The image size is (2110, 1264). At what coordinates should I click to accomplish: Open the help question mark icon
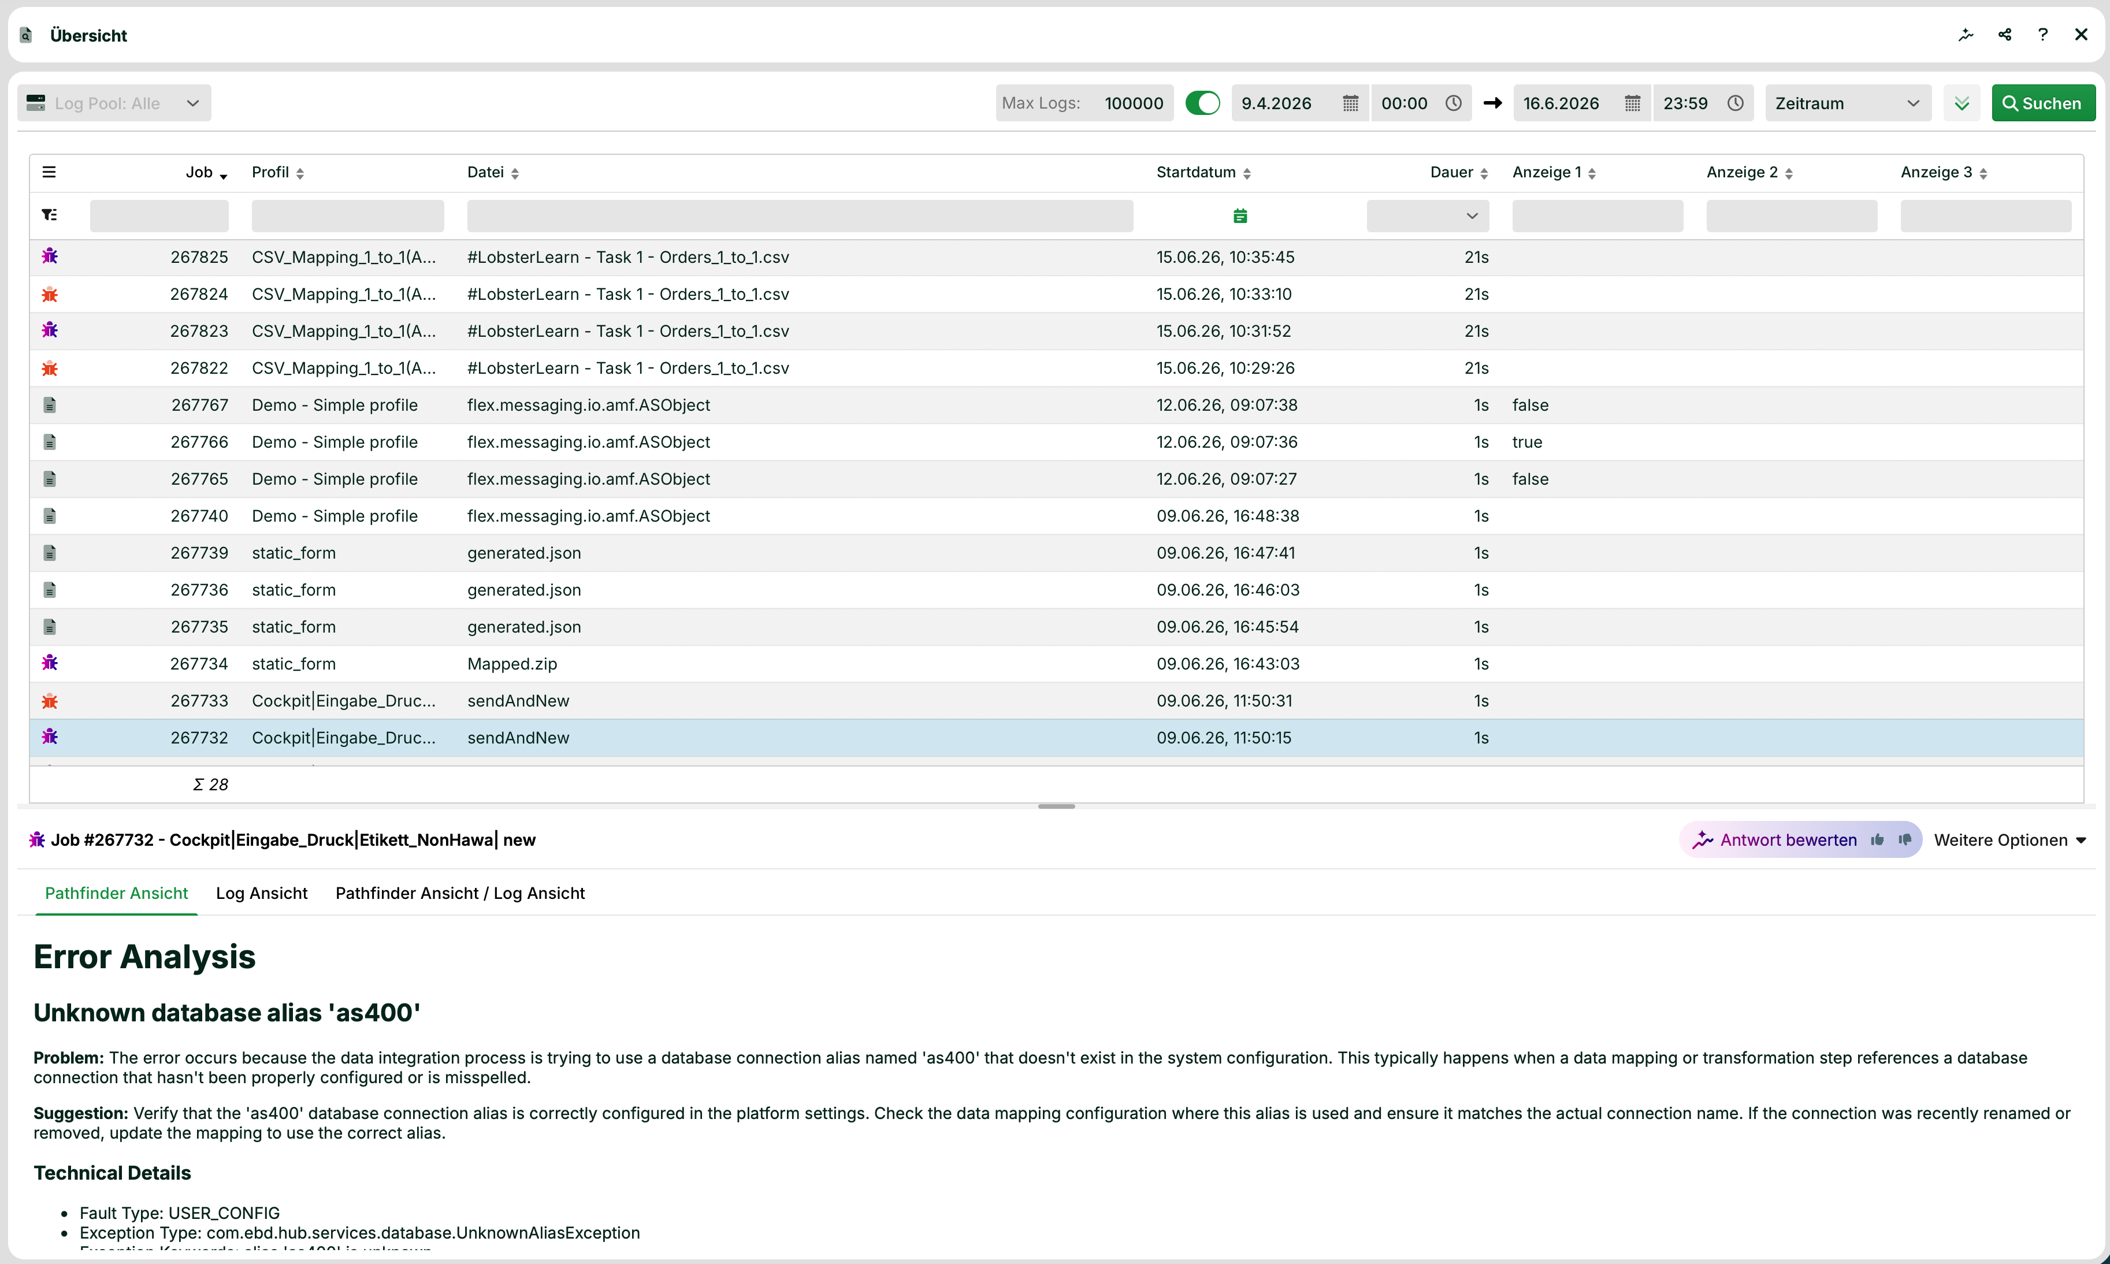(2043, 35)
